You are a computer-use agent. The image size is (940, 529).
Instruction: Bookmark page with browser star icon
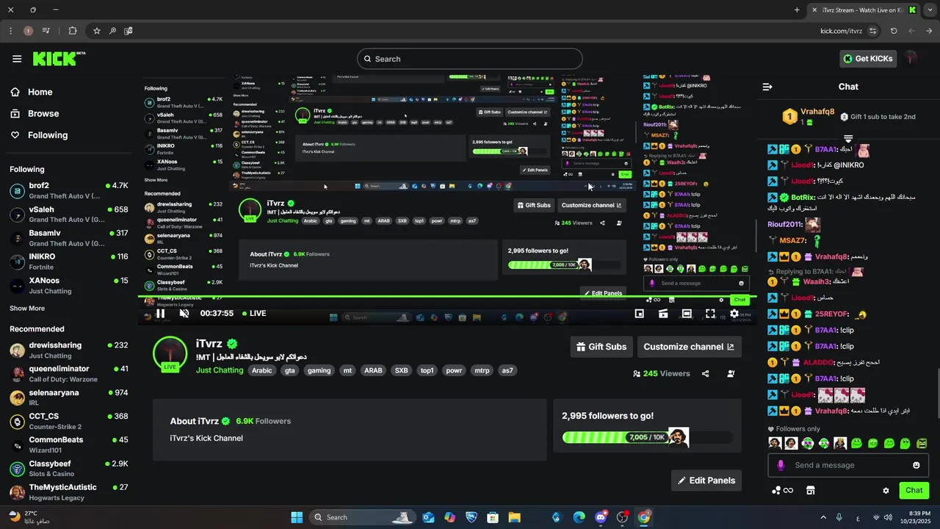click(96, 31)
